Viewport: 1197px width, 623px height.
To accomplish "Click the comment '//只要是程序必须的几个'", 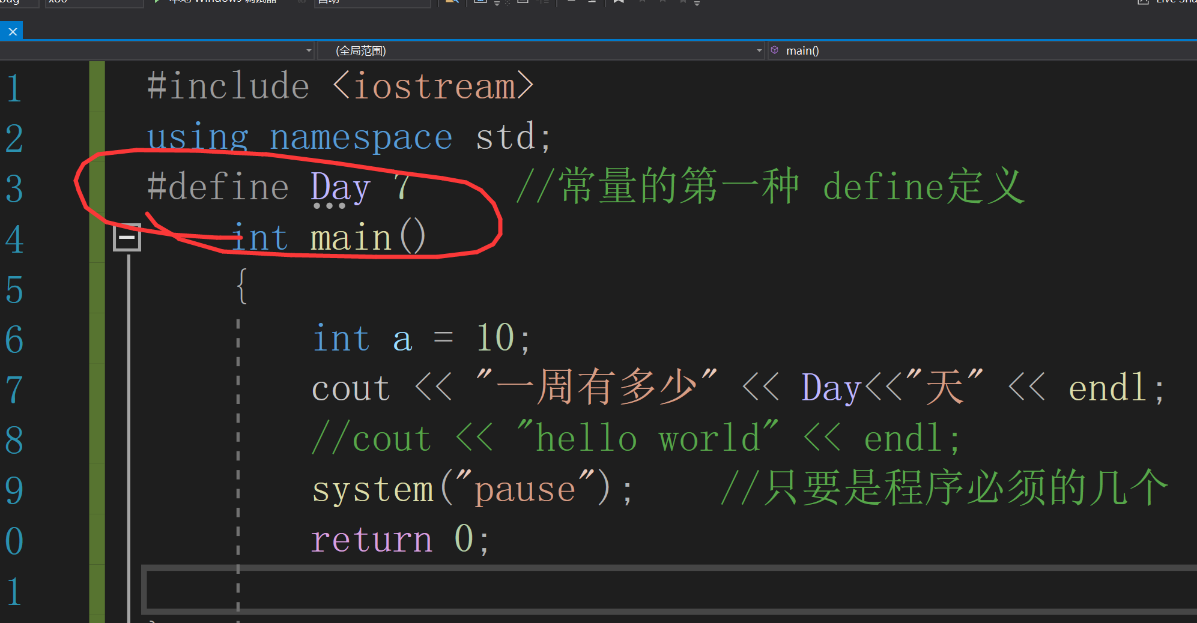I will [x=944, y=487].
